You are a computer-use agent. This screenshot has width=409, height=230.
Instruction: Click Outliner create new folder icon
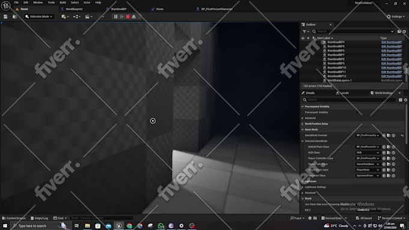[399, 31]
